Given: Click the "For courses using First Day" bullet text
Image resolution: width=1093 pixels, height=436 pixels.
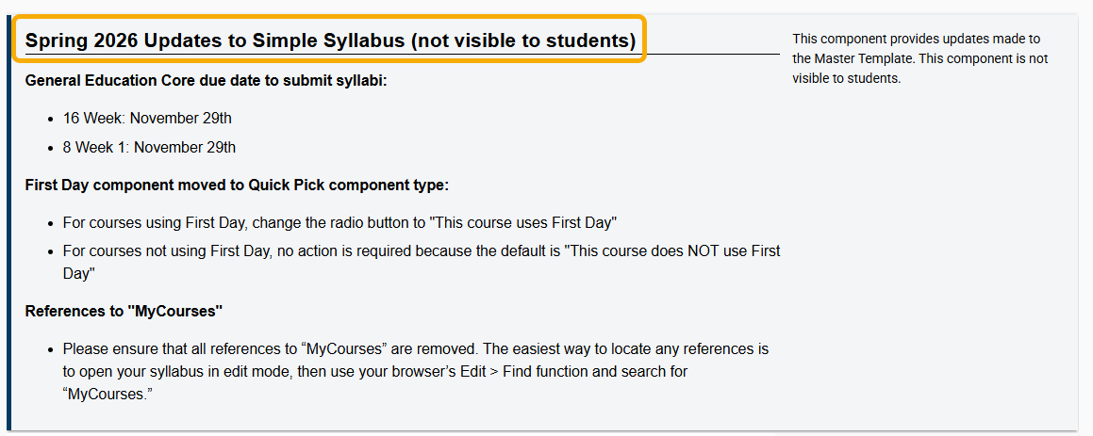Looking at the screenshot, I should tap(339, 223).
